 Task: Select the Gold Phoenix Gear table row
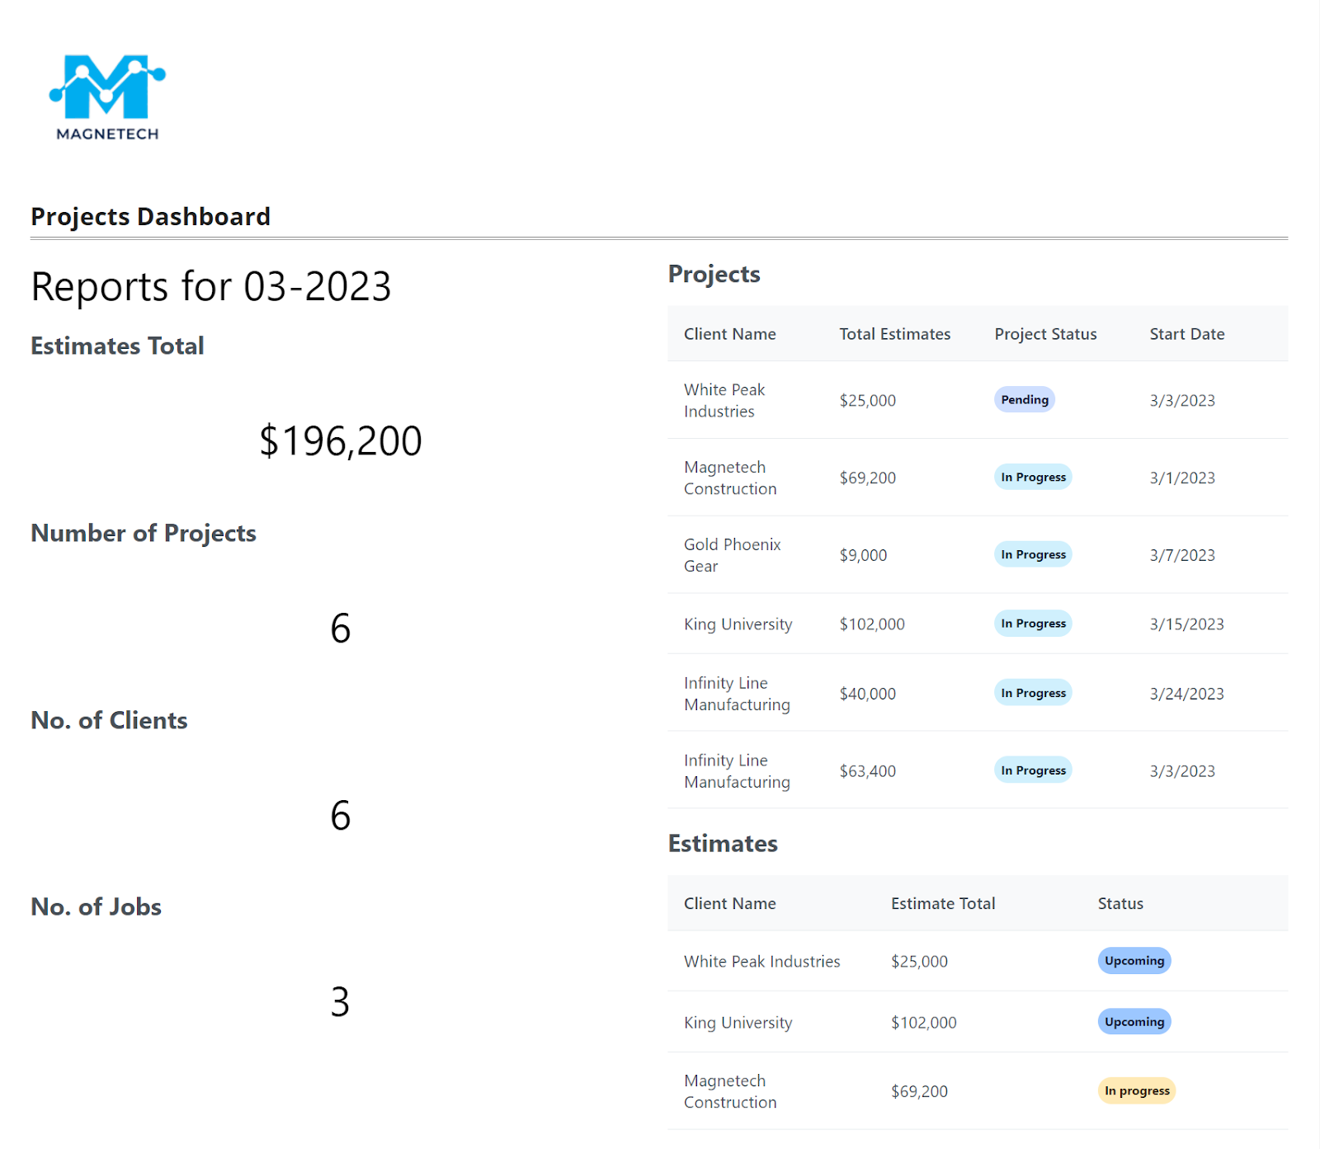(907, 554)
